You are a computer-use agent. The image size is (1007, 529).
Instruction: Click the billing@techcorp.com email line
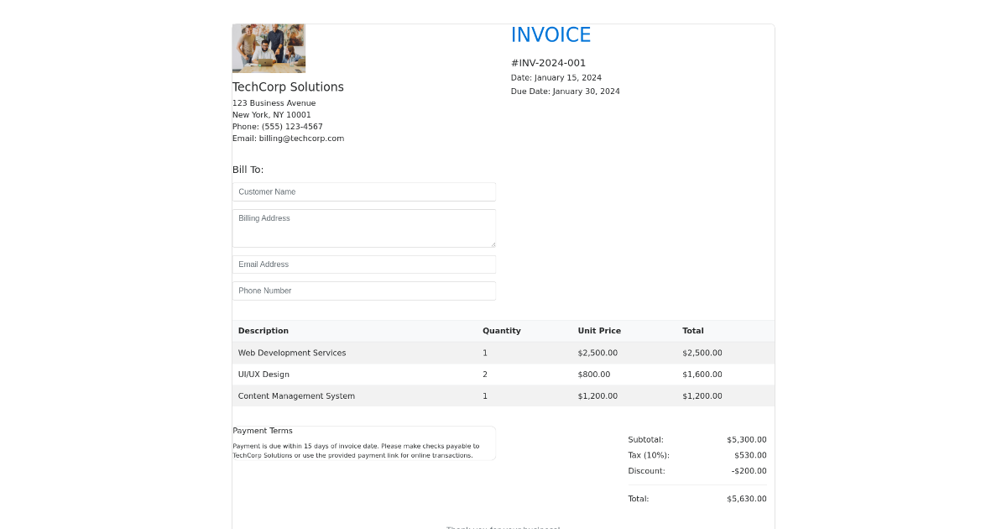[288, 139]
